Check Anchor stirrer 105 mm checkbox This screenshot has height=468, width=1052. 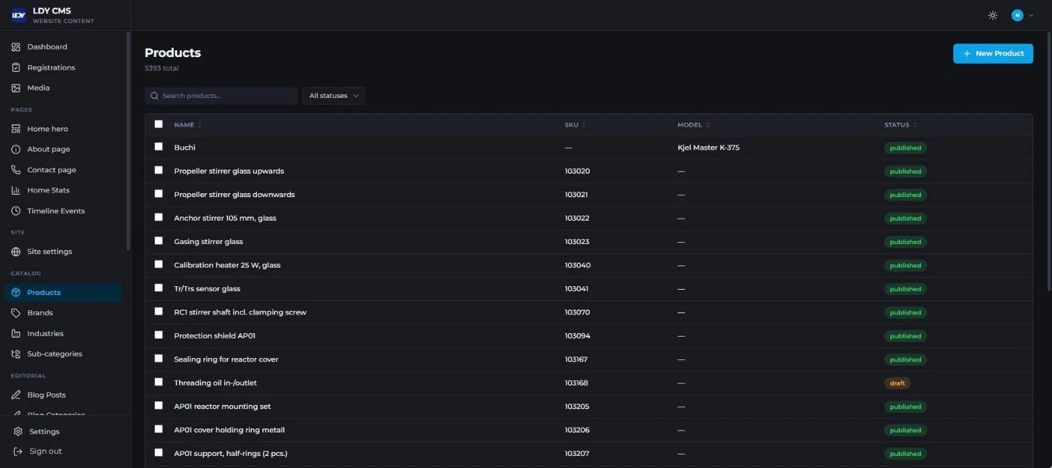[x=158, y=217]
